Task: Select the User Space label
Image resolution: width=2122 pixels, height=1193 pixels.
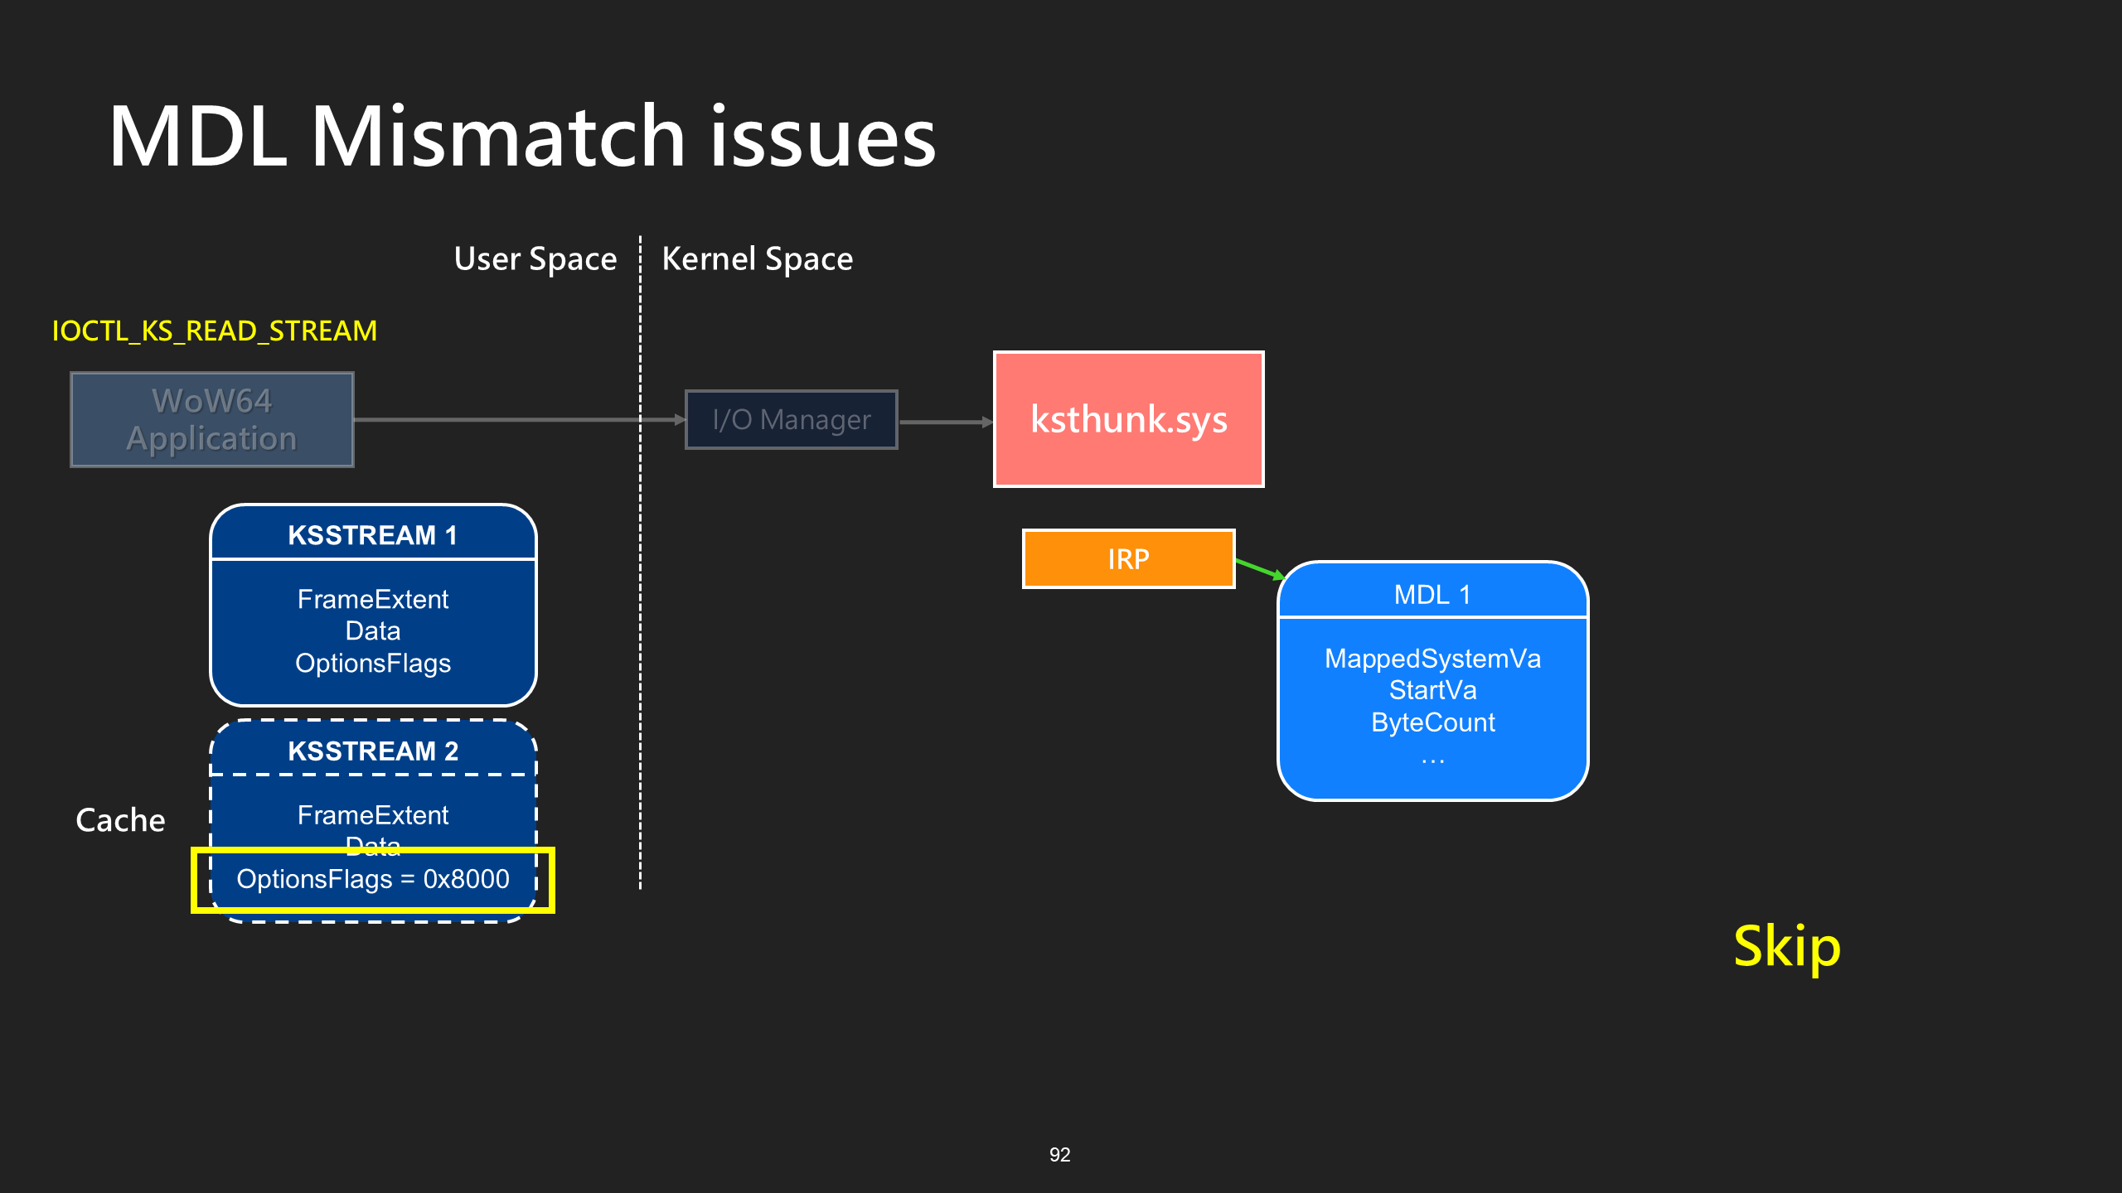Action: pyautogui.click(x=535, y=259)
